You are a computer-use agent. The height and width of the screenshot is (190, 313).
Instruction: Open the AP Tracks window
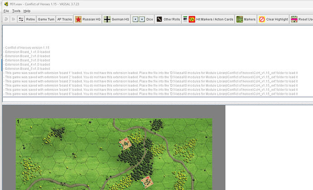tap(64, 19)
